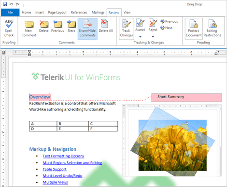Go to the Next comment
The image size is (227, 187).
[x=71, y=27]
